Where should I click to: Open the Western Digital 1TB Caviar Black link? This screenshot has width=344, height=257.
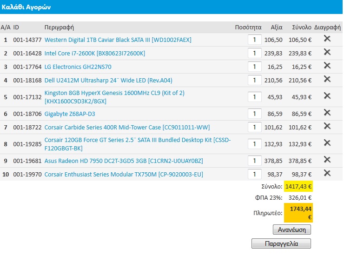tap(118, 40)
